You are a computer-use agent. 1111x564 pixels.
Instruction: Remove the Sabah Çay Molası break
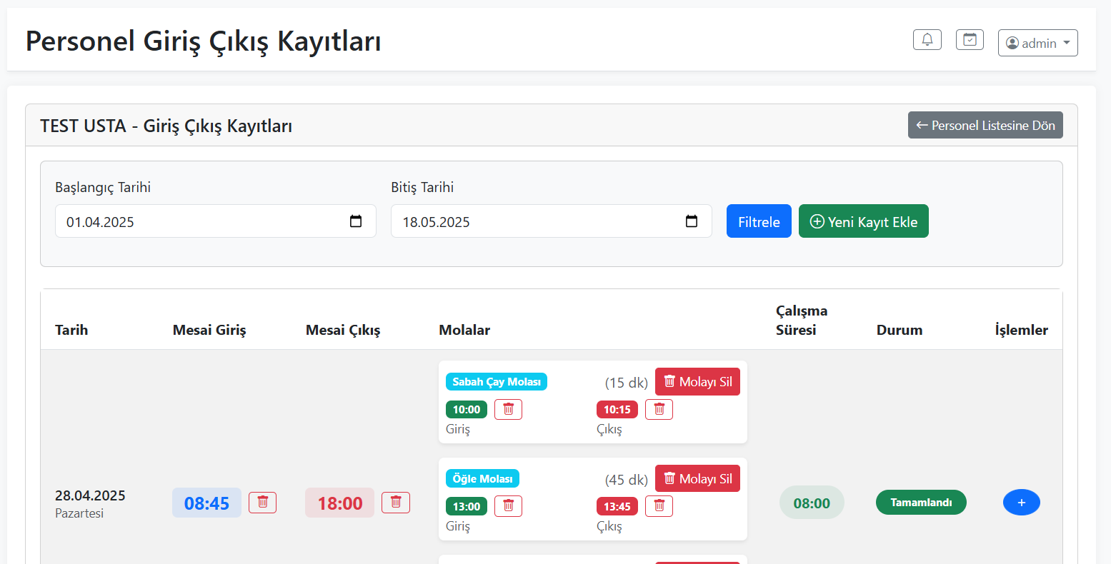pos(697,382)
